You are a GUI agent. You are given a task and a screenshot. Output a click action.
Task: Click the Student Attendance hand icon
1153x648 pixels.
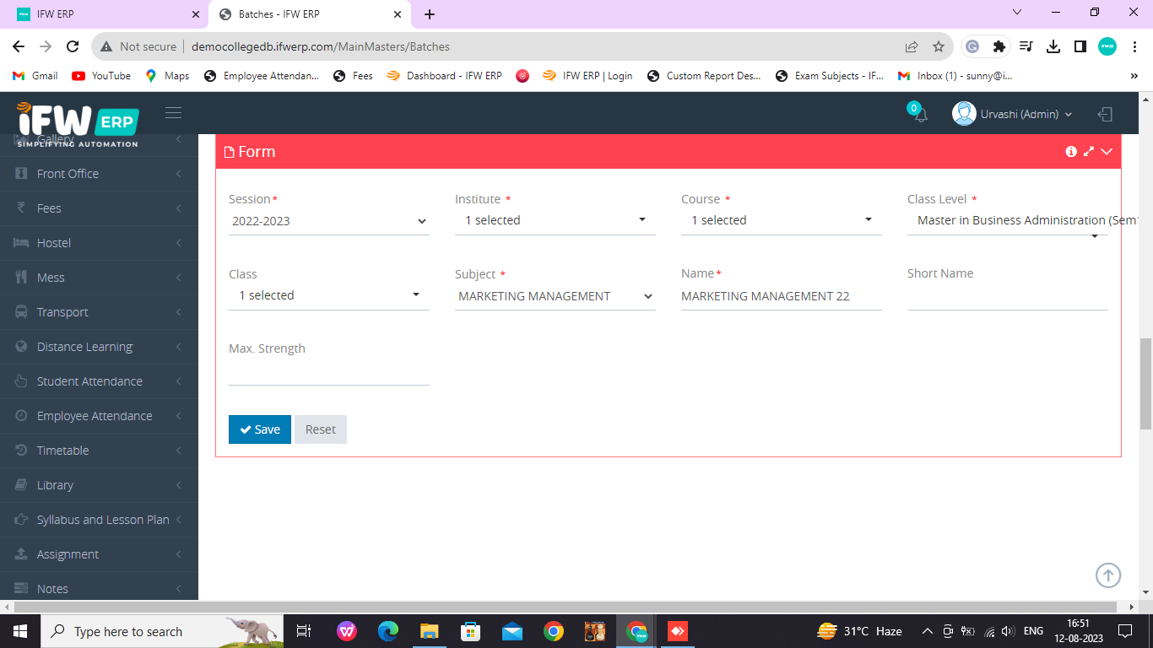point(21,381)
